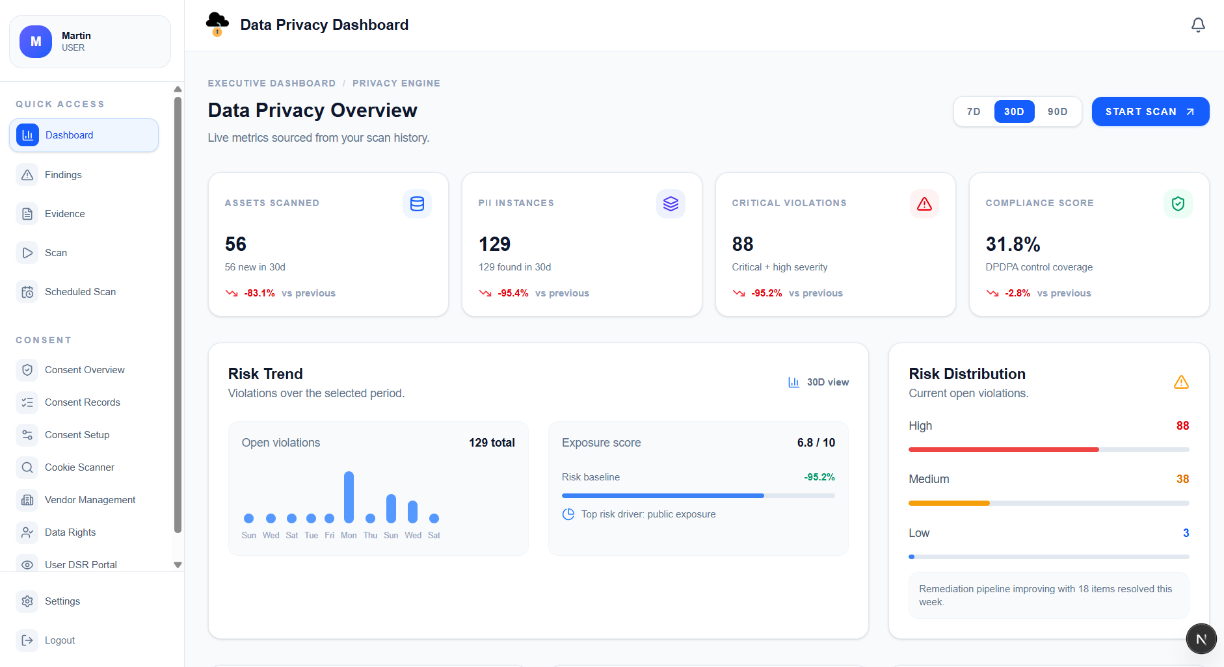Click the sidebar scroll up arrow
Screen dimensions: 1224x667
click(178, 89)
